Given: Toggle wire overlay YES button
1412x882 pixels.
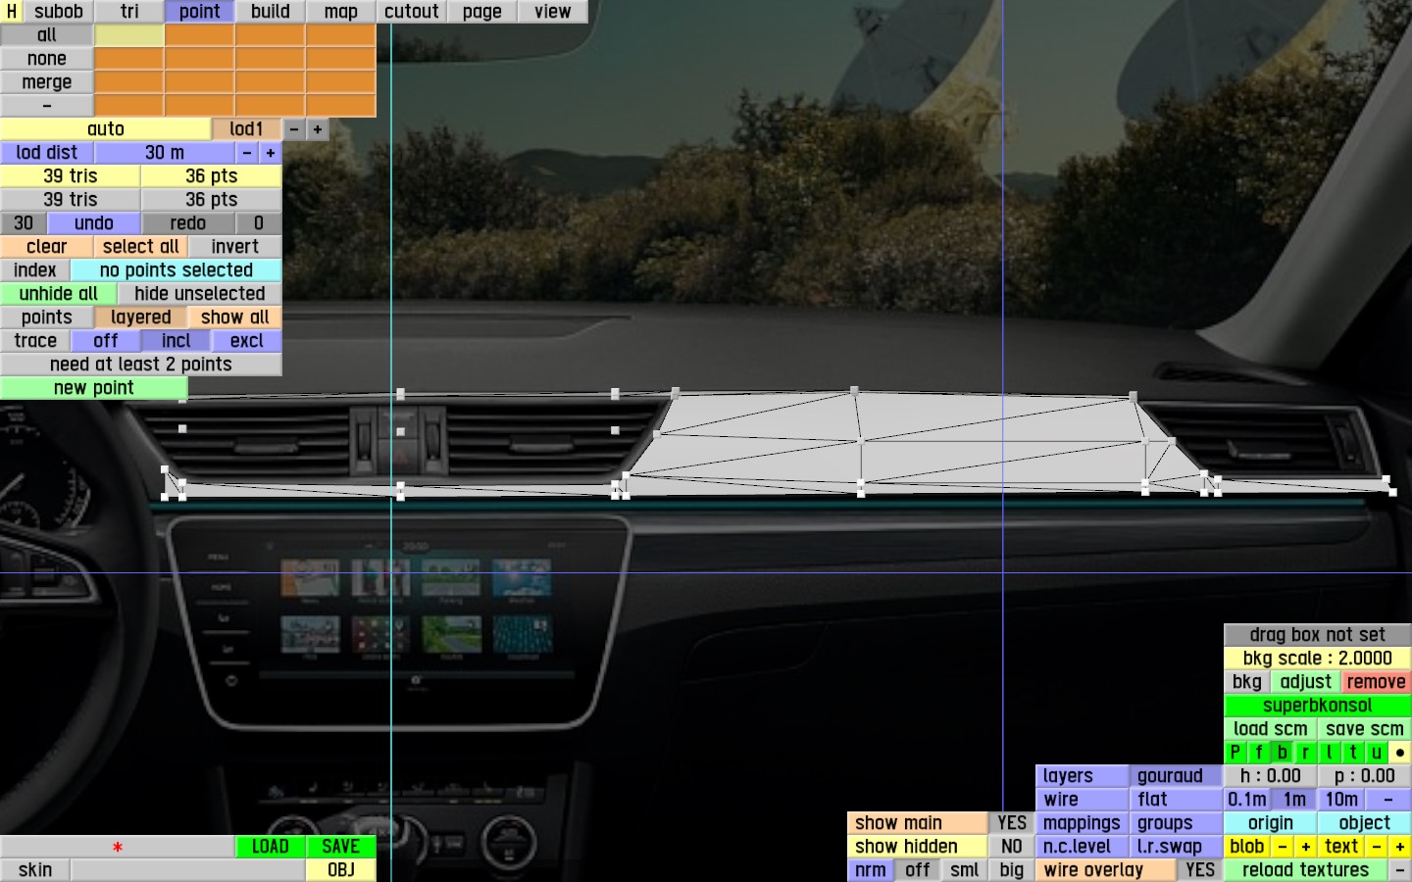Looking at the screenshot, I should pos(1200,870).
